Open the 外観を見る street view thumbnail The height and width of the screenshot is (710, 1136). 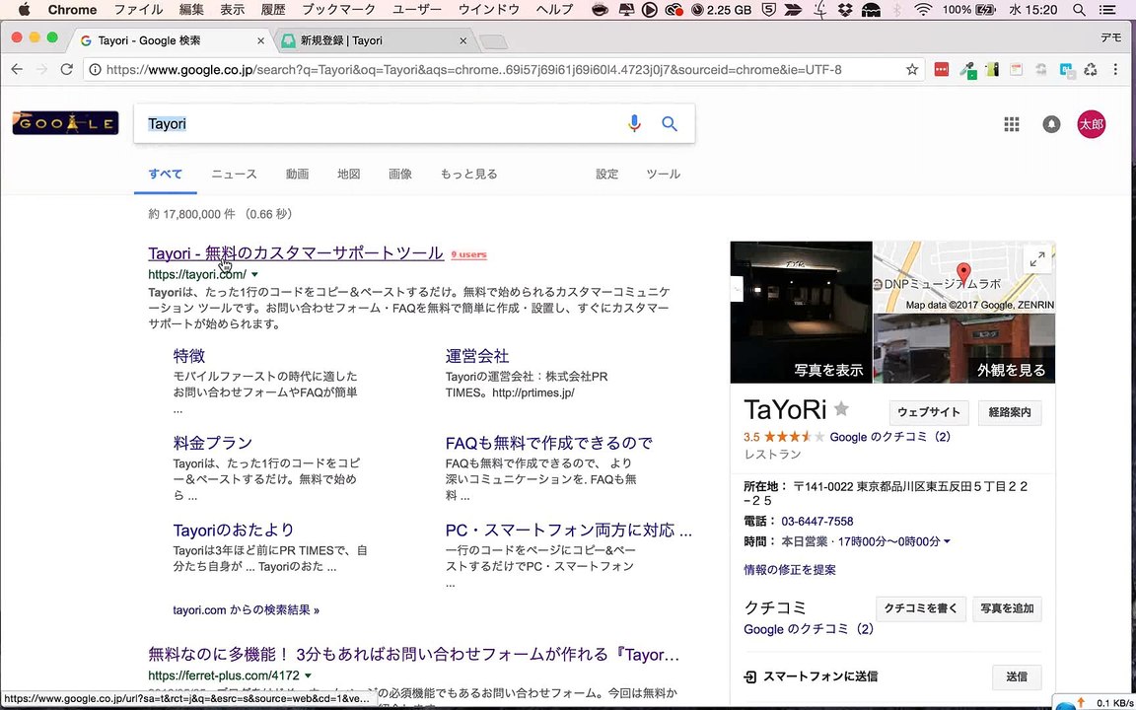(x=964, y=348)
